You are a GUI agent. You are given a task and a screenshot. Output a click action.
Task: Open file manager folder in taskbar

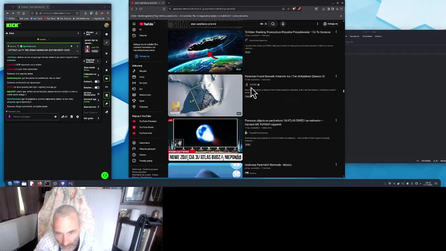point(24,183)
